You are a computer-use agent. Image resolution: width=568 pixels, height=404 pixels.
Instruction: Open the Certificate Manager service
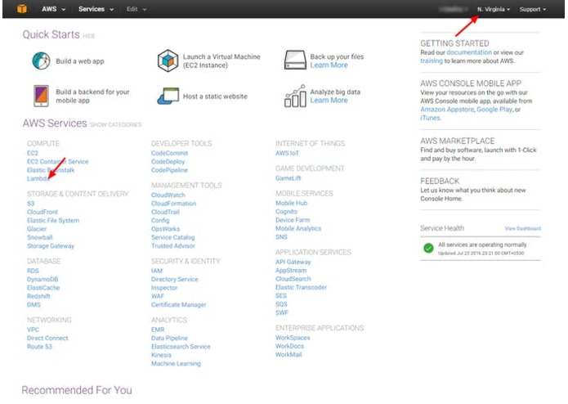click(x=179, y=305)
